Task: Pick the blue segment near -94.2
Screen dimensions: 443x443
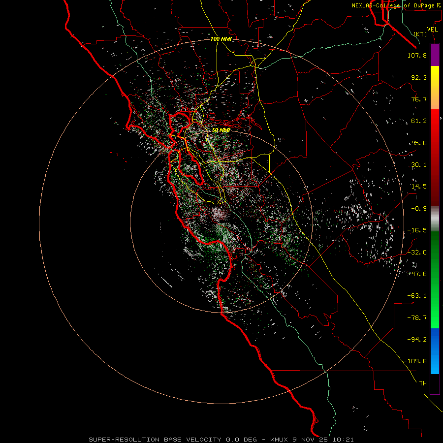Action: (x=435, y=339)
